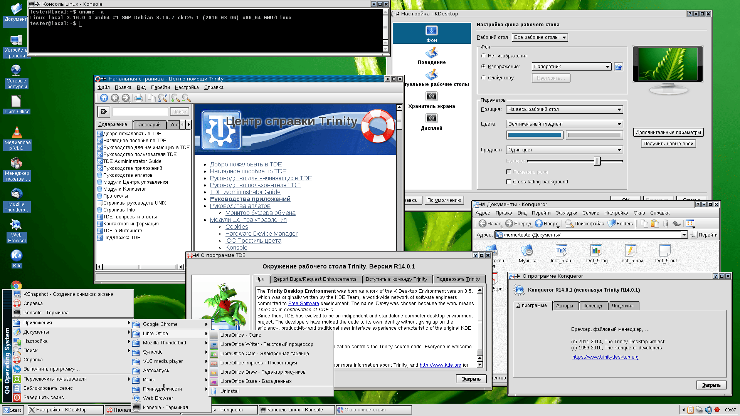Image resolution: width=740 pixels, height=416 pixels.
Task: Select Изображение radio button
Action: point(484,67)
